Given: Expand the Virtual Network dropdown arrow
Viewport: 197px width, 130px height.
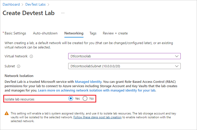Looking at the screenshot, I should [177, 56].
